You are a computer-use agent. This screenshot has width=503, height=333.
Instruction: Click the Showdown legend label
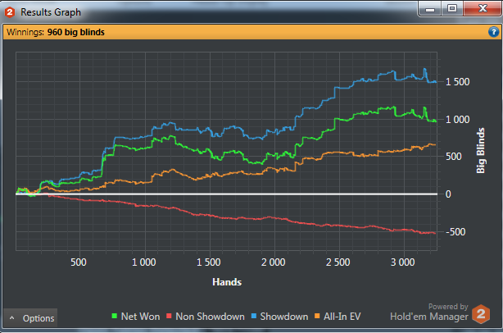(x=284, y=317)
